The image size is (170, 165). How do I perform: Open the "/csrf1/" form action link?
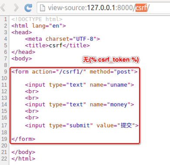71,72
